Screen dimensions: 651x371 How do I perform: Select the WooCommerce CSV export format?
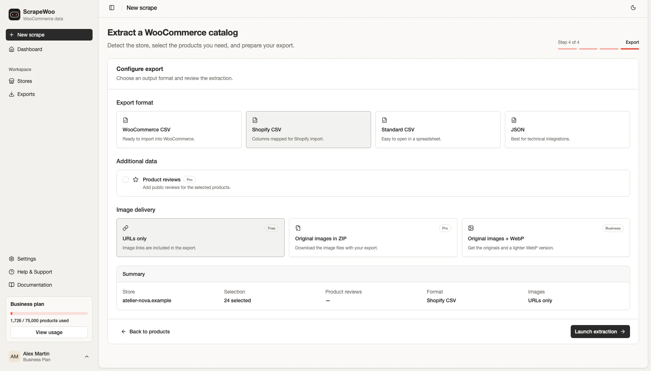179,130
